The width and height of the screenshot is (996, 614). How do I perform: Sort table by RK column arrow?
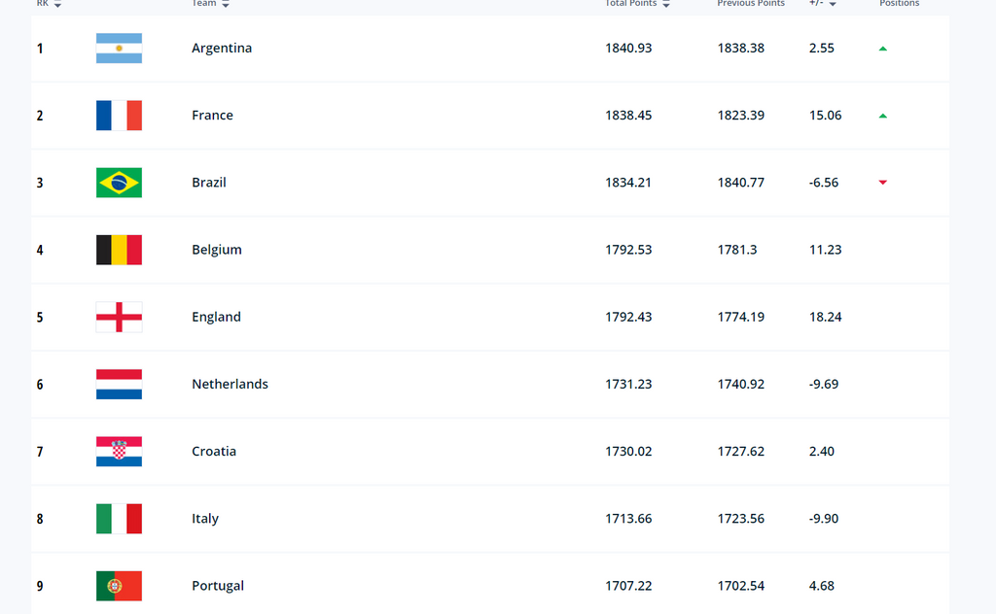[57, 5]
